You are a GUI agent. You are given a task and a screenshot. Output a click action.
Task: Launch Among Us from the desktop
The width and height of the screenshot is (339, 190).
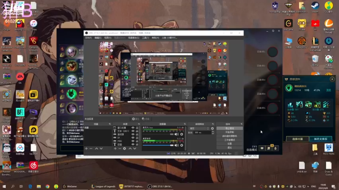tap(20, 25)
